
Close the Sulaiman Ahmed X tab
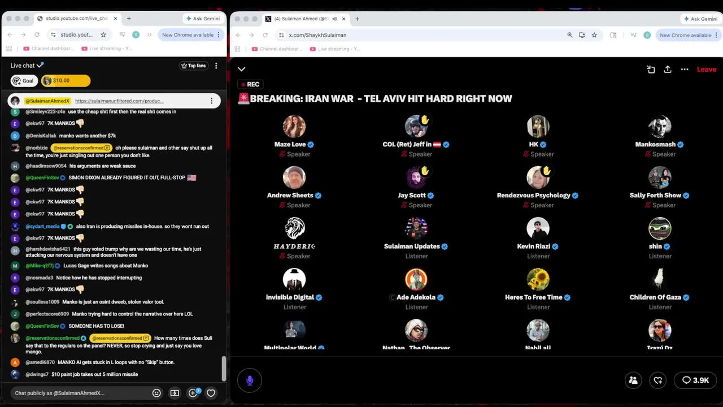click(x=343, y=19)
